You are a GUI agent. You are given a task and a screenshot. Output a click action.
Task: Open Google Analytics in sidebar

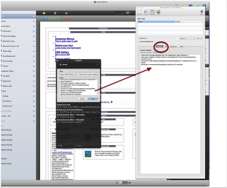click(x=6, y=164)
